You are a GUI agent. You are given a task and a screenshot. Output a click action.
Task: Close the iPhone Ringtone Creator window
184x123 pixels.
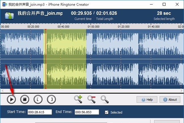pyautogui.click(x=177, y=4)
